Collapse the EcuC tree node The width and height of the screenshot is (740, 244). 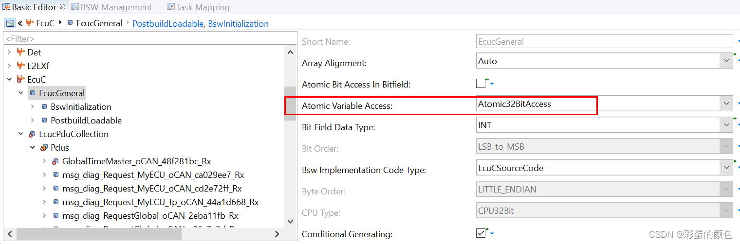[9, 79]
